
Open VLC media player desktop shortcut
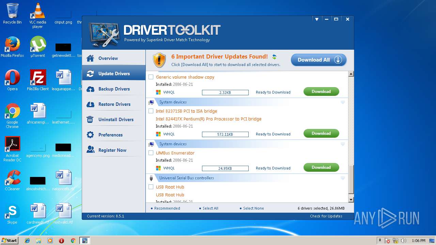pos(37,16)
